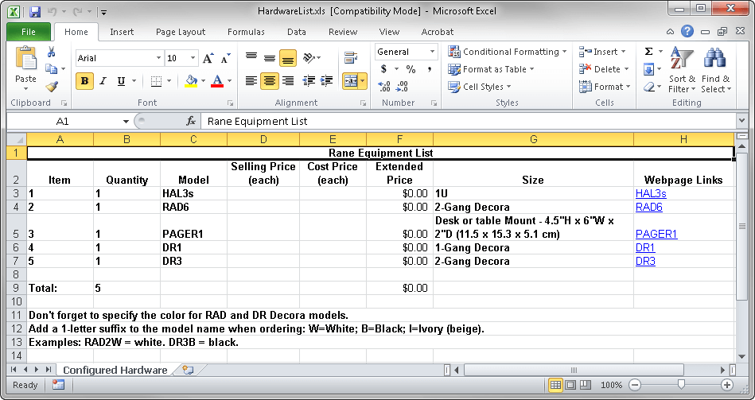Toggle Underline formatting
Viewport: 755px width, 400px height.
(121, 81)
